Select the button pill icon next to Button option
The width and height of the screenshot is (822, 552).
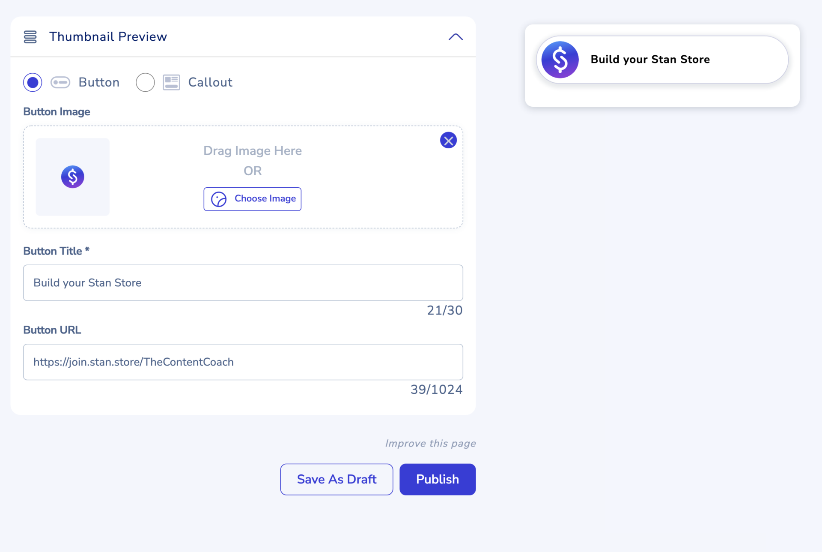60,82
